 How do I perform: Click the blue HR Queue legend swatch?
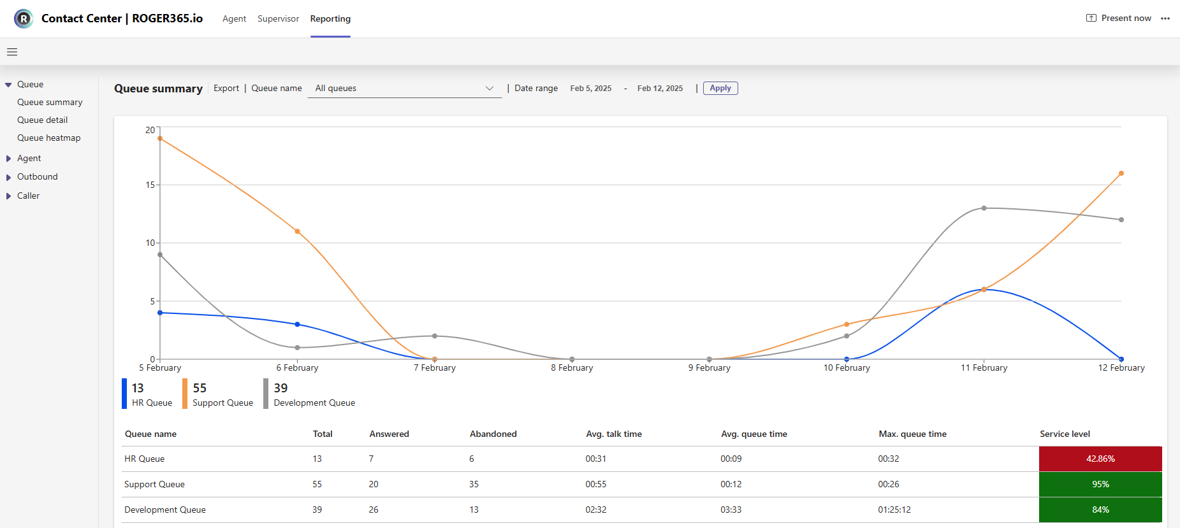pyautogui.click(x=124, y=394)
